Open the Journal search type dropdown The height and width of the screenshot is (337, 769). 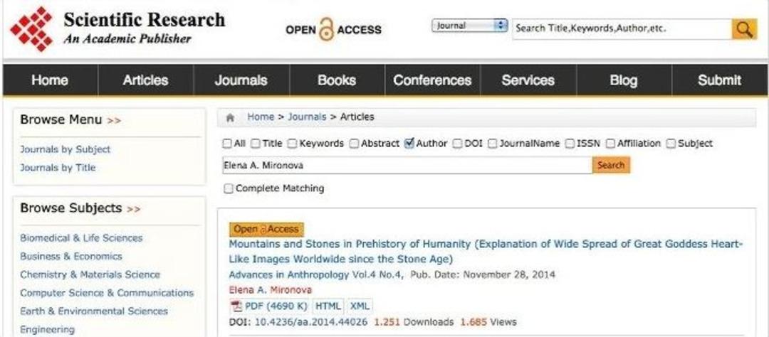[469, 26]
